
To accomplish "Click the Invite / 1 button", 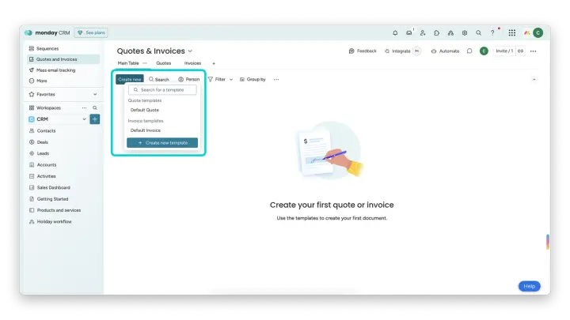I will point(504,51).
